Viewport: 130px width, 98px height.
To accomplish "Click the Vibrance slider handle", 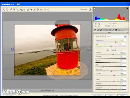I will pyautogui.click(x=108, y=85).
